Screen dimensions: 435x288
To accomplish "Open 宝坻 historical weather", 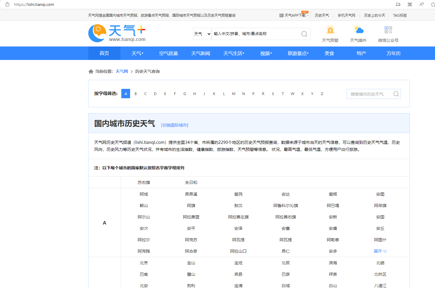I will (x=239, y=263).
